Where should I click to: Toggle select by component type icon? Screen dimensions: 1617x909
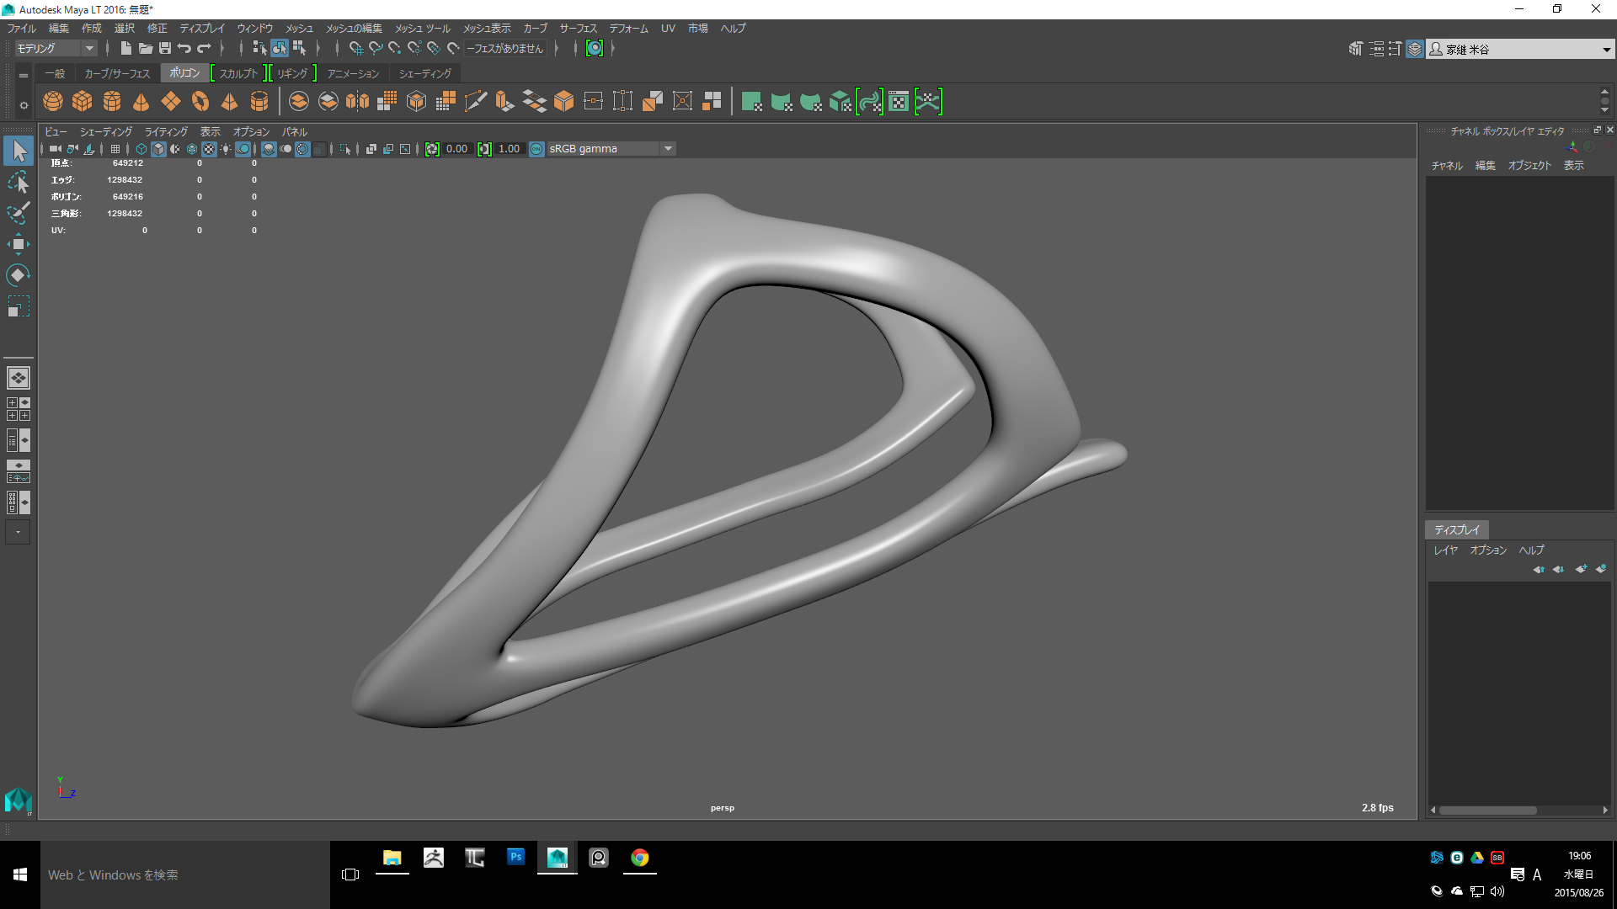pos(299,49)
